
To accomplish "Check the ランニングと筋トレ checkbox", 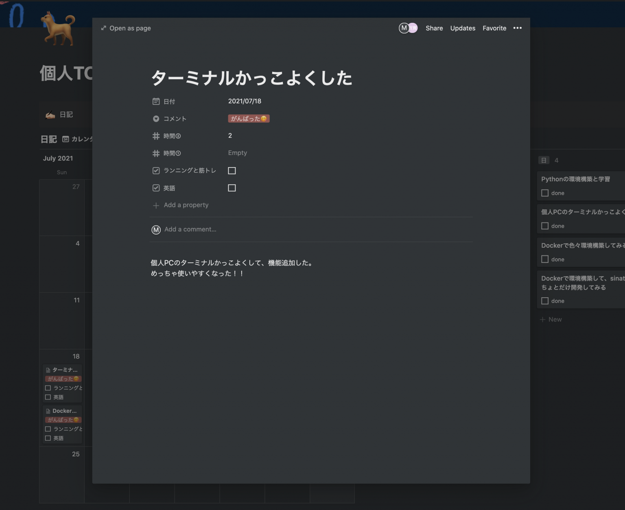I will point(232,170).
